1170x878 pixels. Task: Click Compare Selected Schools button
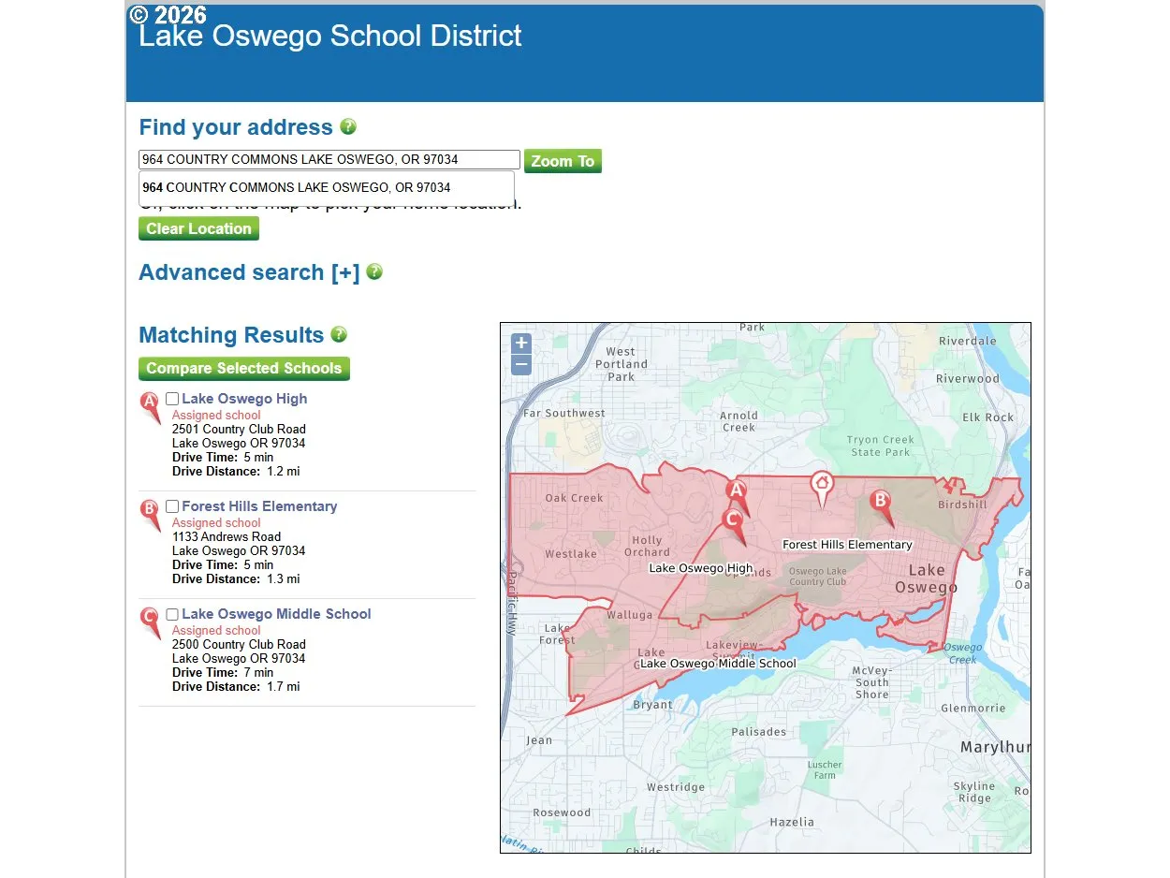coord(244,368)
